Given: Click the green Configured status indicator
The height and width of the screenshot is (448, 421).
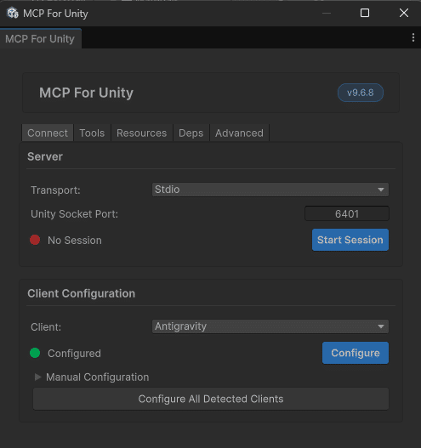Looking at the screenshot, I should coord(35,353).
